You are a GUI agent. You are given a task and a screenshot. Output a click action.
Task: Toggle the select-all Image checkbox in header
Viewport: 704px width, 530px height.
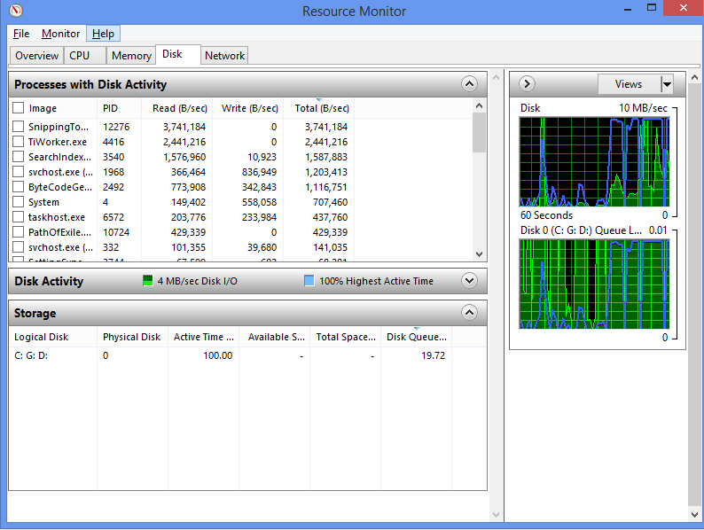[x=19, y=108]
